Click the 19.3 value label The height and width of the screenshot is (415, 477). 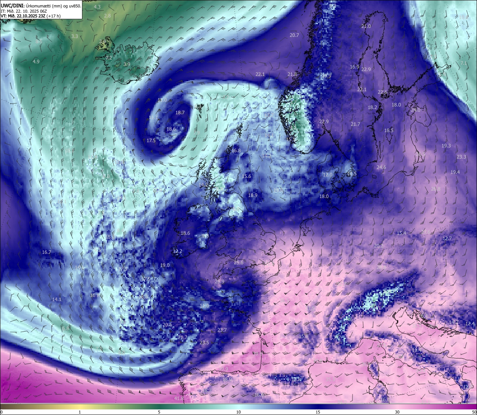[x=446, y=146]
